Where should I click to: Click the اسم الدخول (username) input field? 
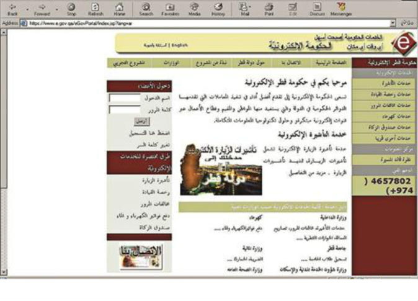[x=125, y=98]
